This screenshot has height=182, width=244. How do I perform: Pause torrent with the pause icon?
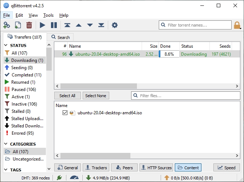tap(54, 25)
